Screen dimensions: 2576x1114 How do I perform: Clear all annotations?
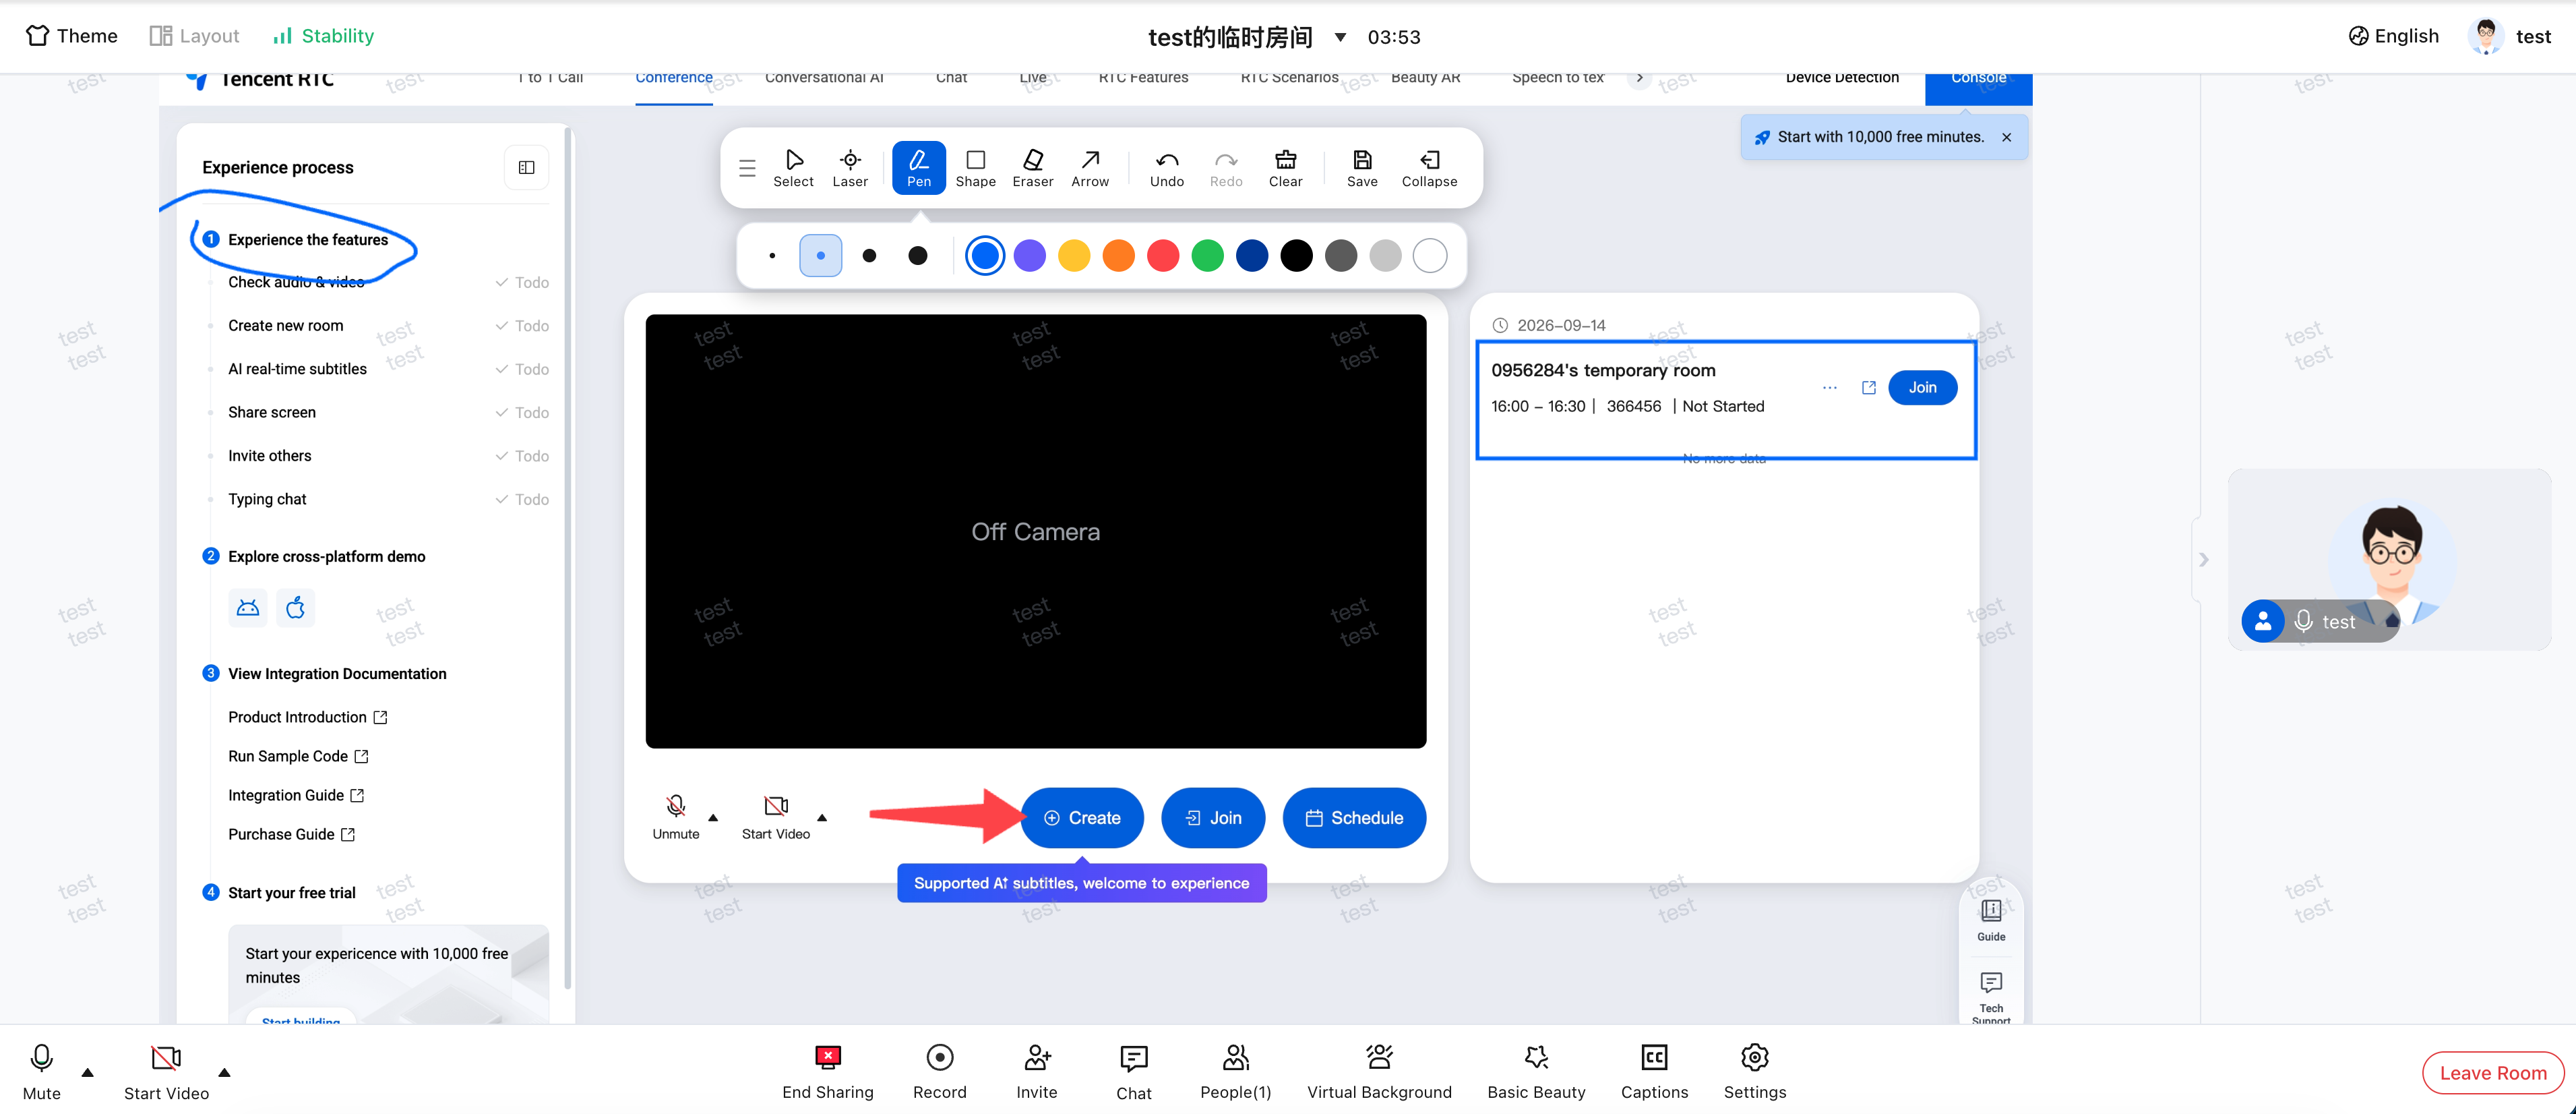(1285, 167)
